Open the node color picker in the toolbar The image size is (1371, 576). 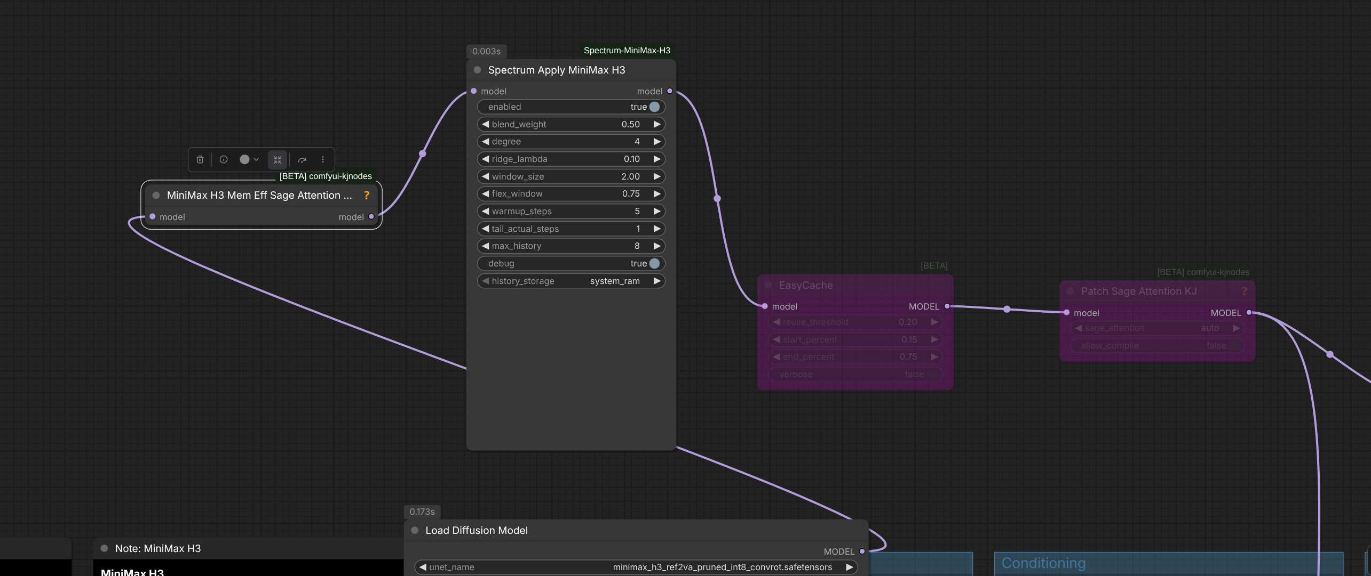tap(249, 159)
